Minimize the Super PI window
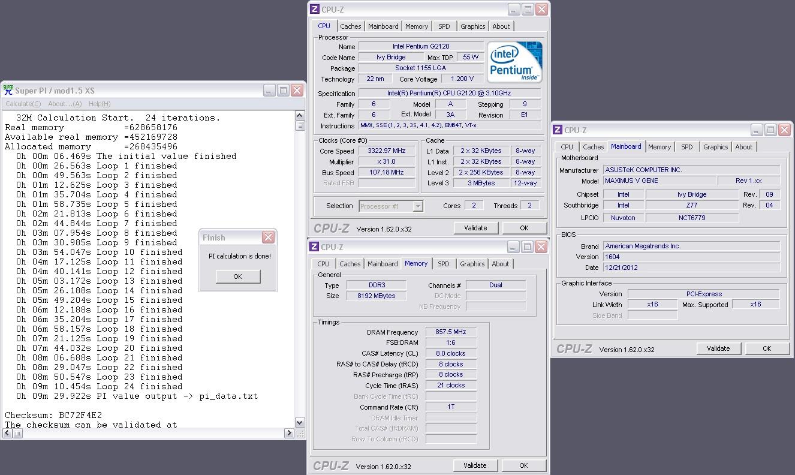 (269, 91)
